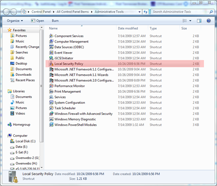This screenshot has width=217, height=186.
Task: Open Searches folder in Favorites
Action: [19, 52]
